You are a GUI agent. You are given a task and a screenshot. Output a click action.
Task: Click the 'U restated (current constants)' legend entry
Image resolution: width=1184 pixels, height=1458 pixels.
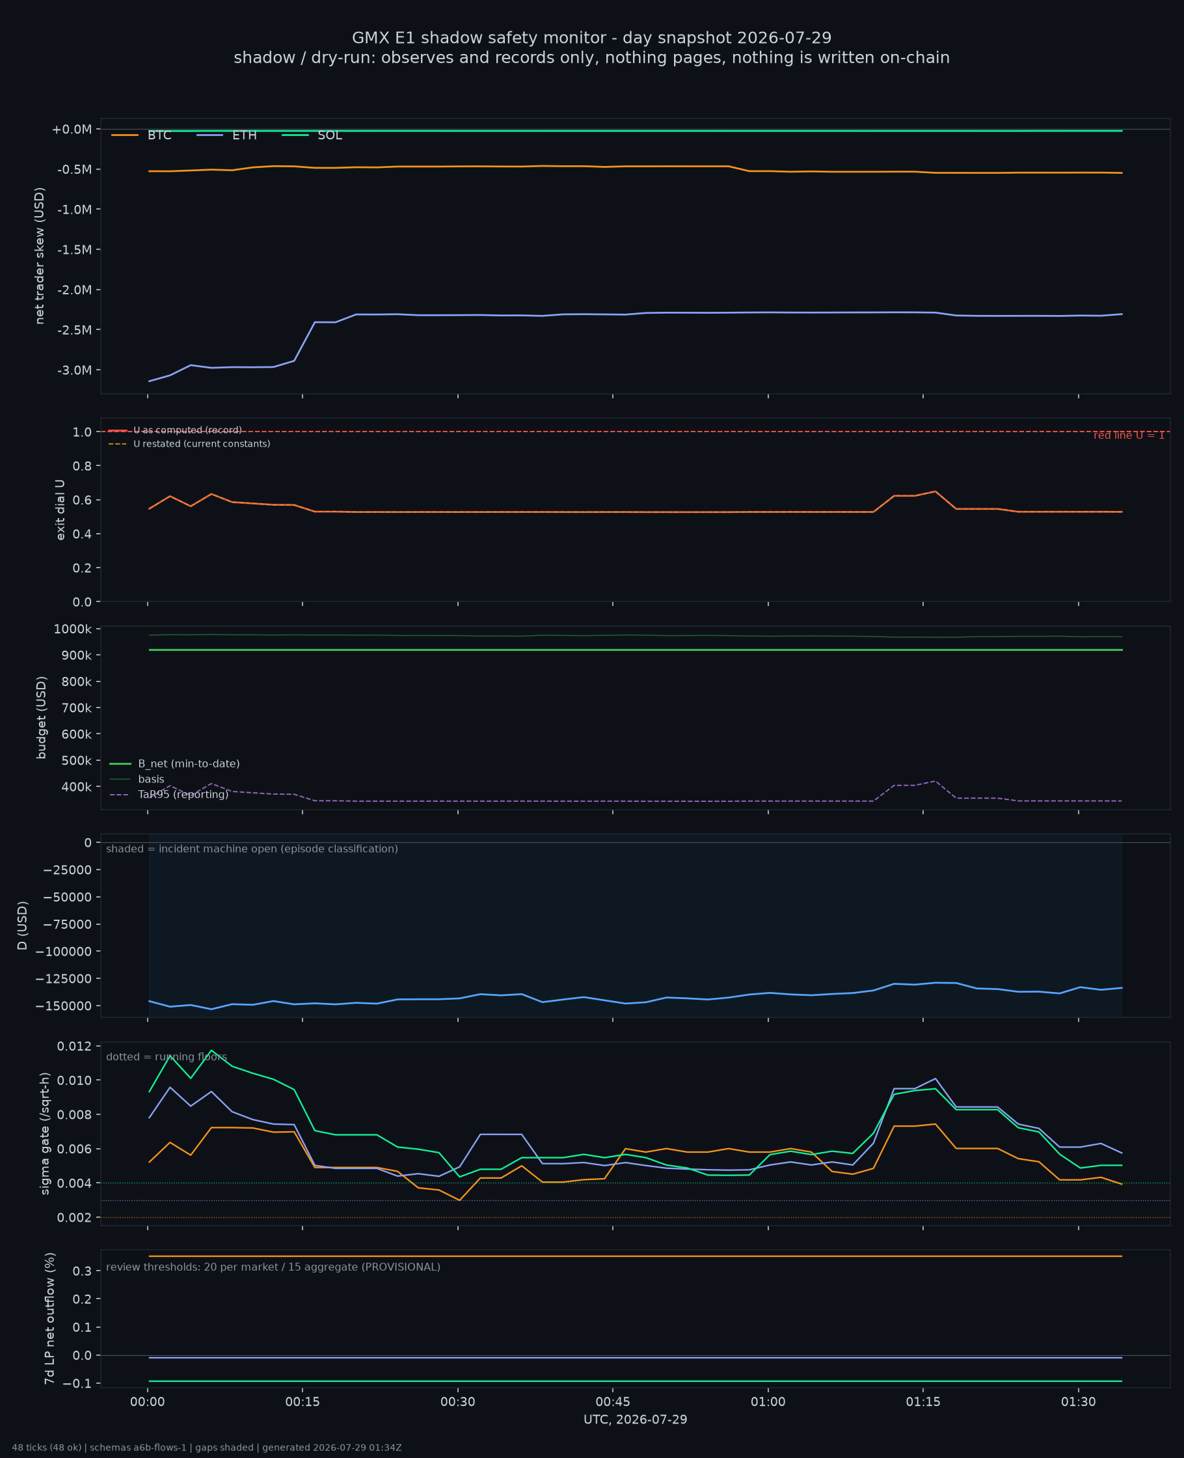189,444
